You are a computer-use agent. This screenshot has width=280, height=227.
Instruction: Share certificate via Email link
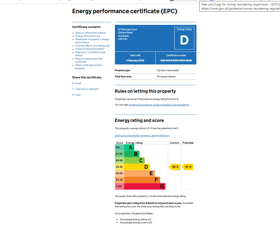click(78, 83)
